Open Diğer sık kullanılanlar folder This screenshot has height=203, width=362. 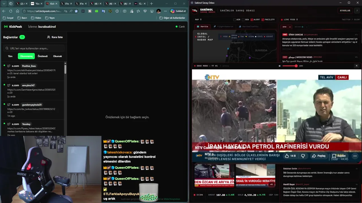pos(172,18)
